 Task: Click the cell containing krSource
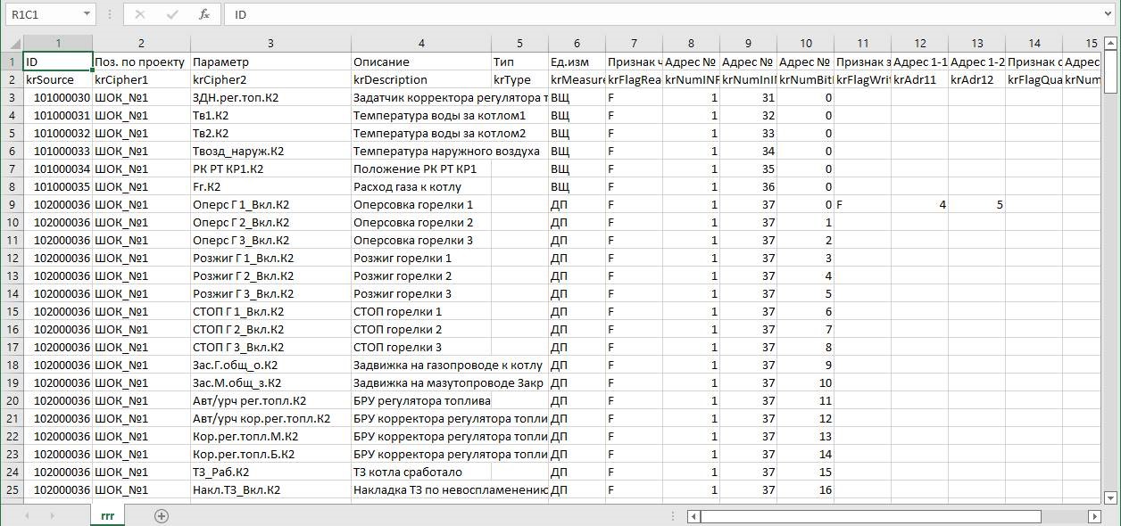(x=56, y=79)
